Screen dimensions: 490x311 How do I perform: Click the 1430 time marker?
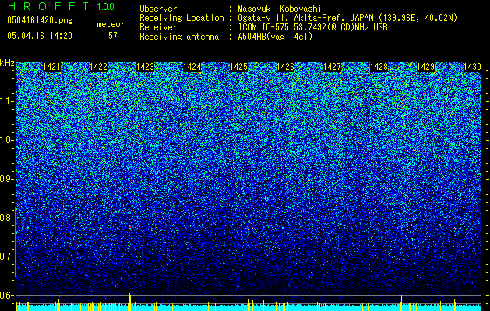[x=473, y=67]
